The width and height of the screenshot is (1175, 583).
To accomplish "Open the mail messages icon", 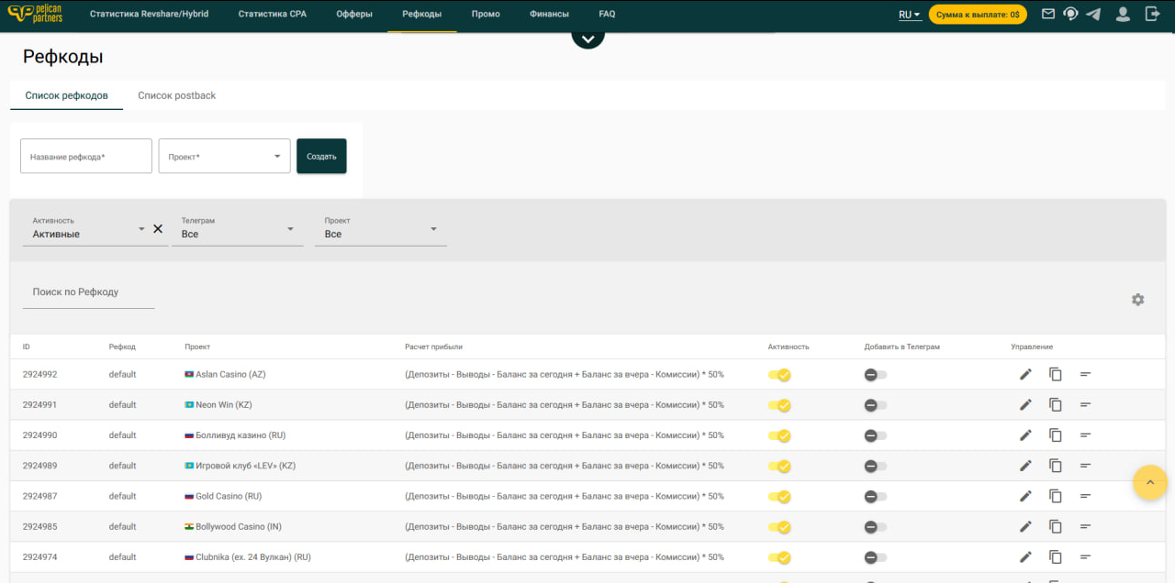I will click(1047, 15).
